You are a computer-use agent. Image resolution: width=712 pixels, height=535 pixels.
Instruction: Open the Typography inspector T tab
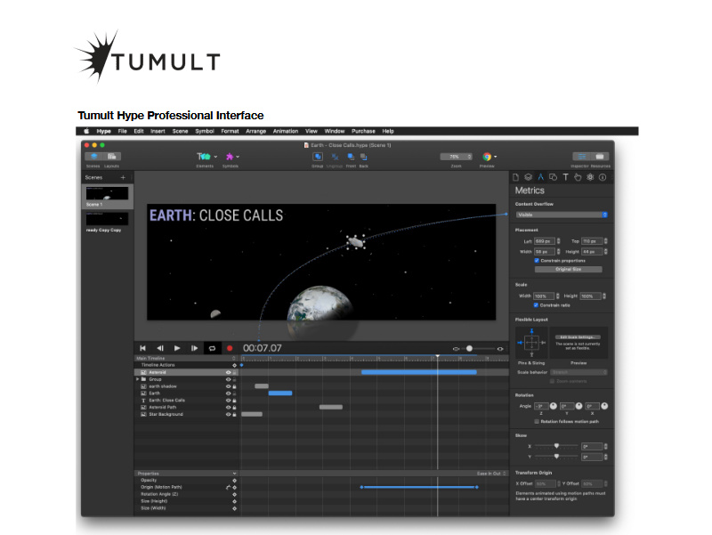[565, 177]
